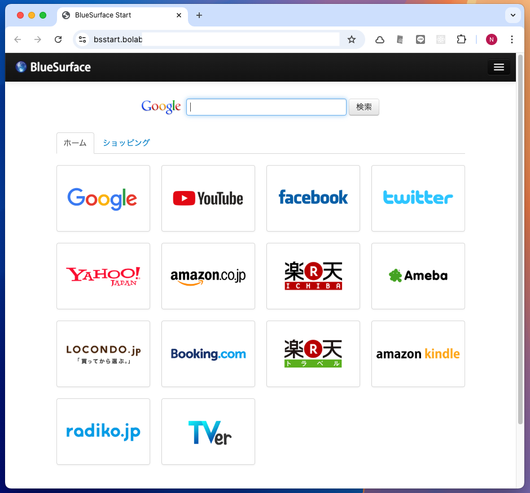
Task: Click the document-with-at-sign extension icon
Action: point(400,39)
